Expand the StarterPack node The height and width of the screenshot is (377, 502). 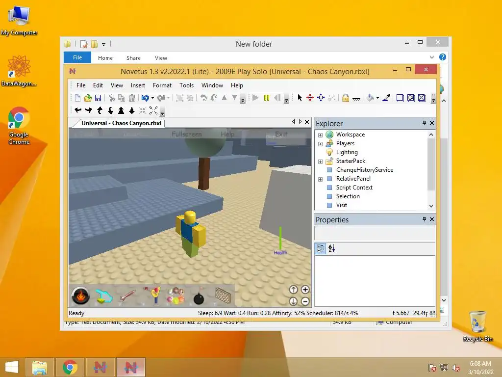pyautogui.click(x=320, y=162)
